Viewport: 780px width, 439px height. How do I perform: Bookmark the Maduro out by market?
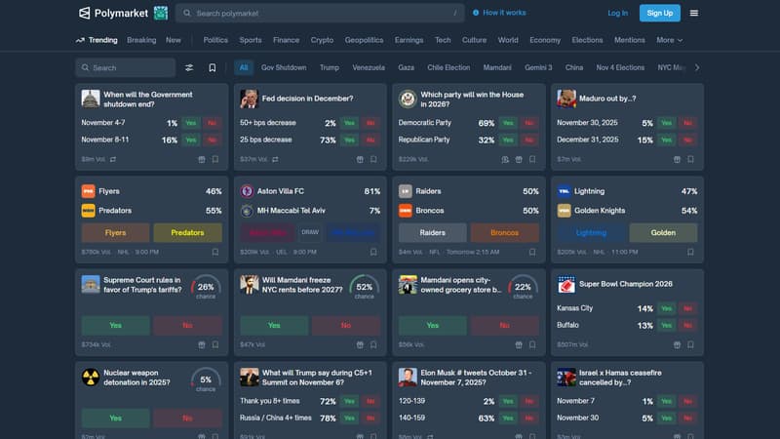pyautogui.click(x=690, y=159)
